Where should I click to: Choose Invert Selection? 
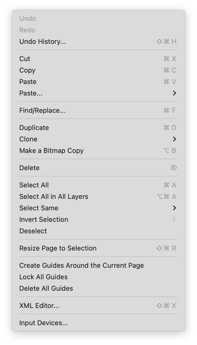(98, 219)
